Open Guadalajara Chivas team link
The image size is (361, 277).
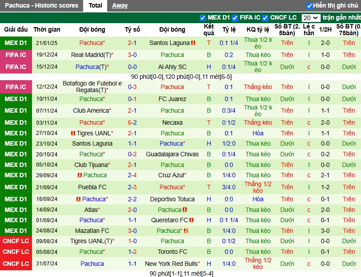click(x=172, y=154)
